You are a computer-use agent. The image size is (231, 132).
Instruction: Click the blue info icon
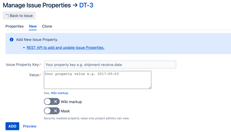pos(11,40)
